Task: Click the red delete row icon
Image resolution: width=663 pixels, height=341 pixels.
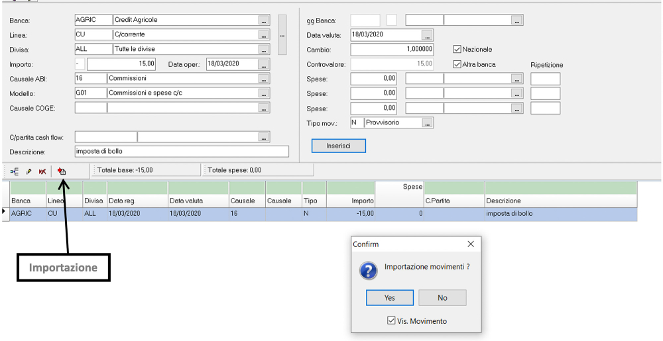Action: coord(42,171)
